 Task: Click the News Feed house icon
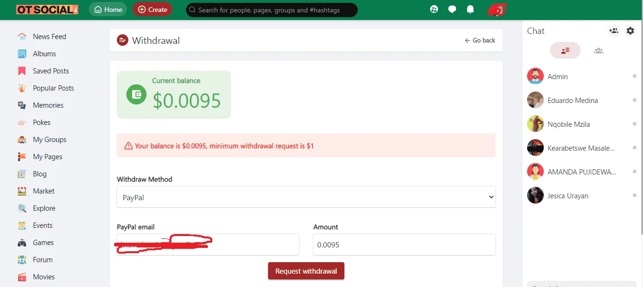pos(22,37)
